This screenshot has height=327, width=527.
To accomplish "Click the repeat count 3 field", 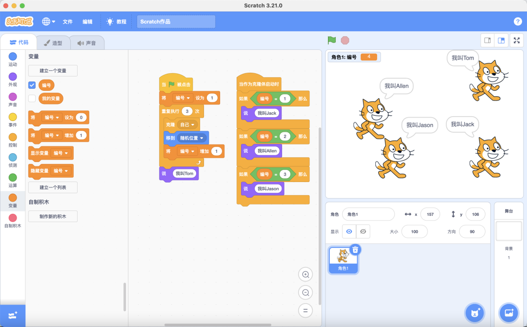I will click(187, 111).
